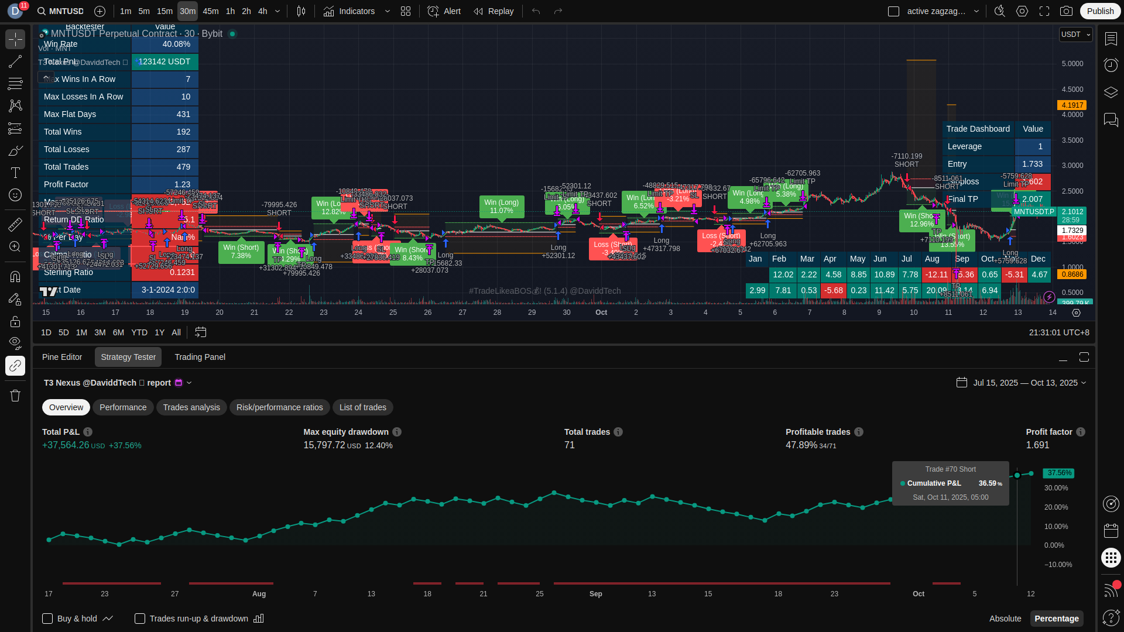1124x632 pixels.
Task: Expand the time interval dropdown arrow
Action: (x=277, y=11)
